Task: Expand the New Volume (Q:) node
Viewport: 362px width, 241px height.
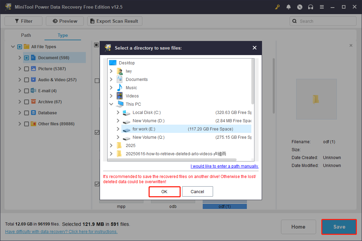Action: coord(118,137)
